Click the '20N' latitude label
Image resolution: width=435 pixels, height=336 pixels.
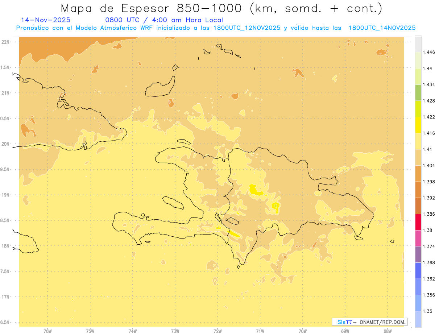pyautogui.click(x=5, y=144)
